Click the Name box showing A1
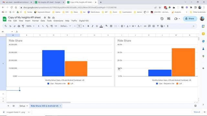 (7, 32)
